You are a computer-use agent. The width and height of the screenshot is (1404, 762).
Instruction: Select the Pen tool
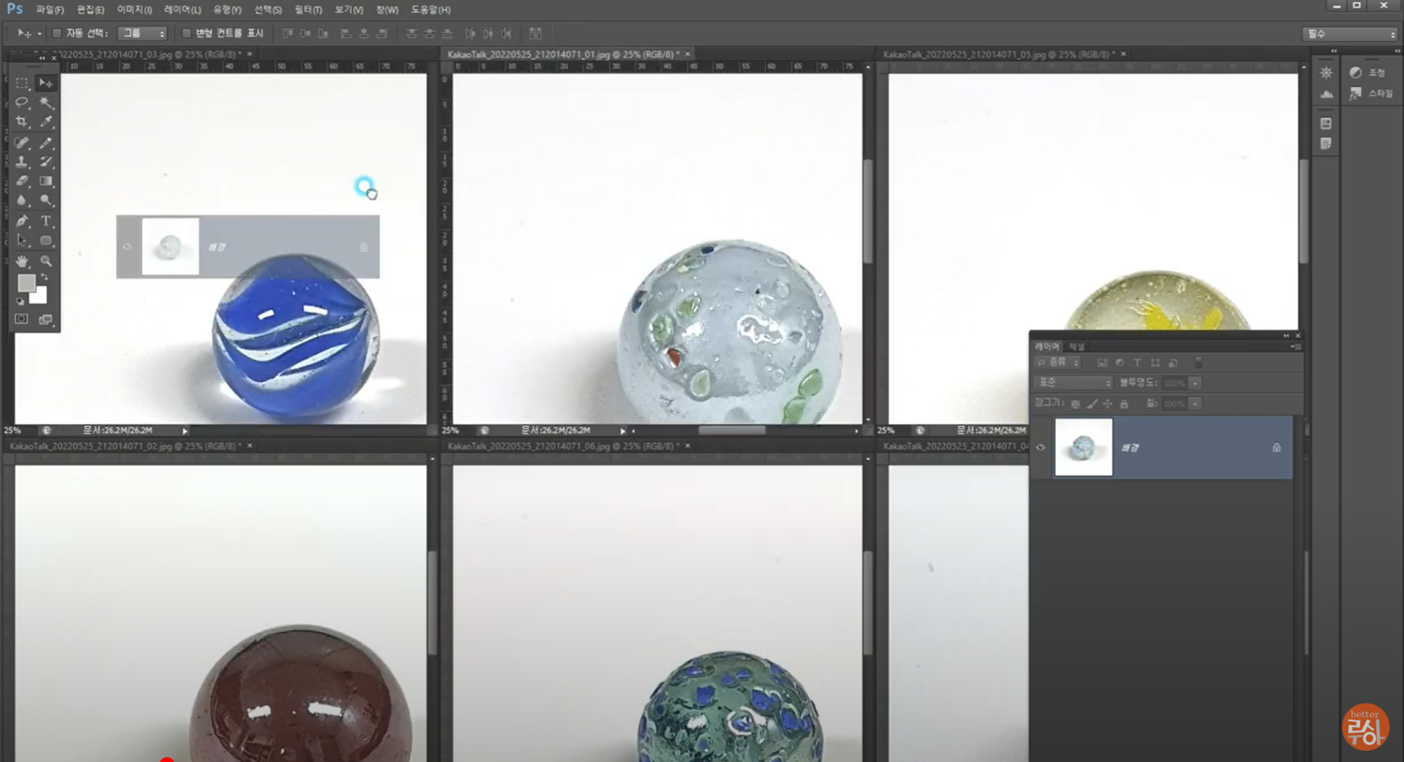[x=22, y=221]
